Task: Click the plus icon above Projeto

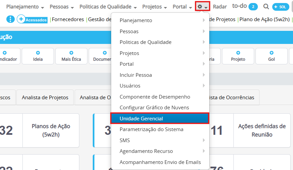Action: [x=238, y=53]
